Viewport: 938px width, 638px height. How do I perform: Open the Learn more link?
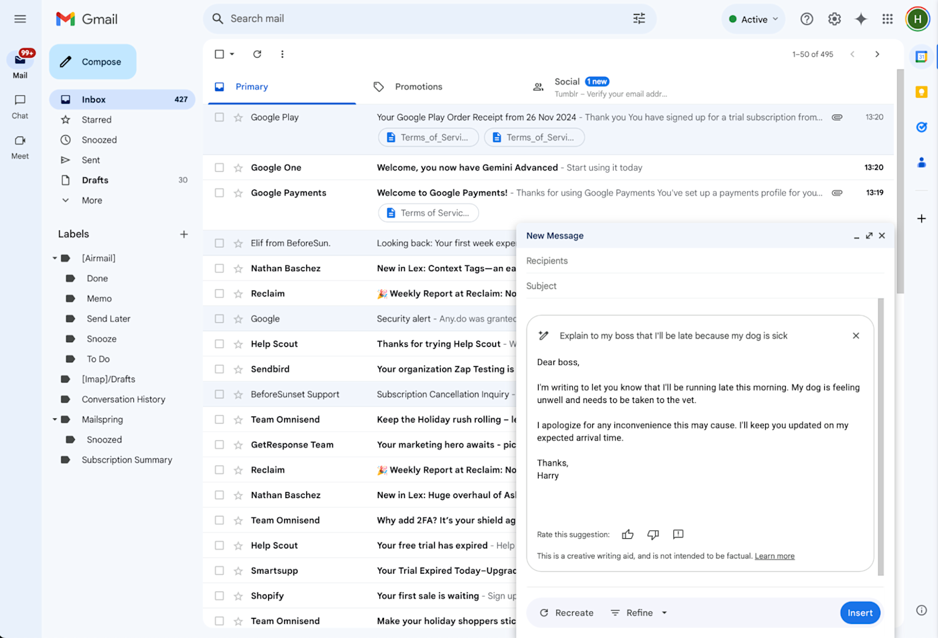coord(775,556)
